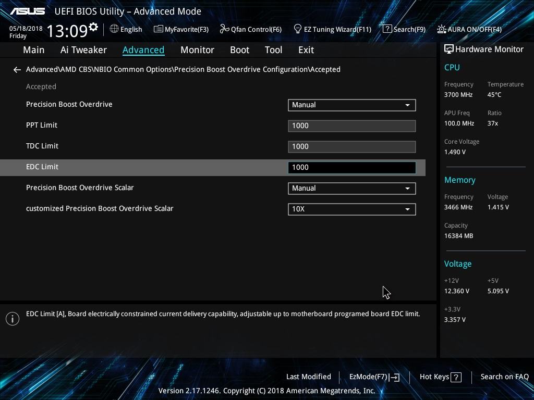Click Precision Boost Overdrive Scalar label

pos(80,187)
